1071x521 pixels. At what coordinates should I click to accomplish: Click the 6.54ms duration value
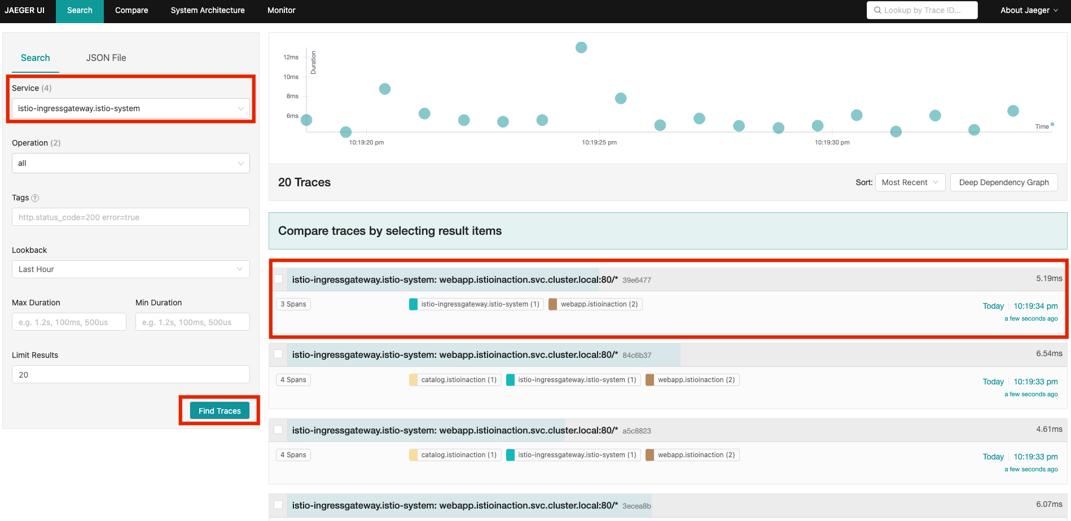pyautogui.click(x=1049, y=353)
